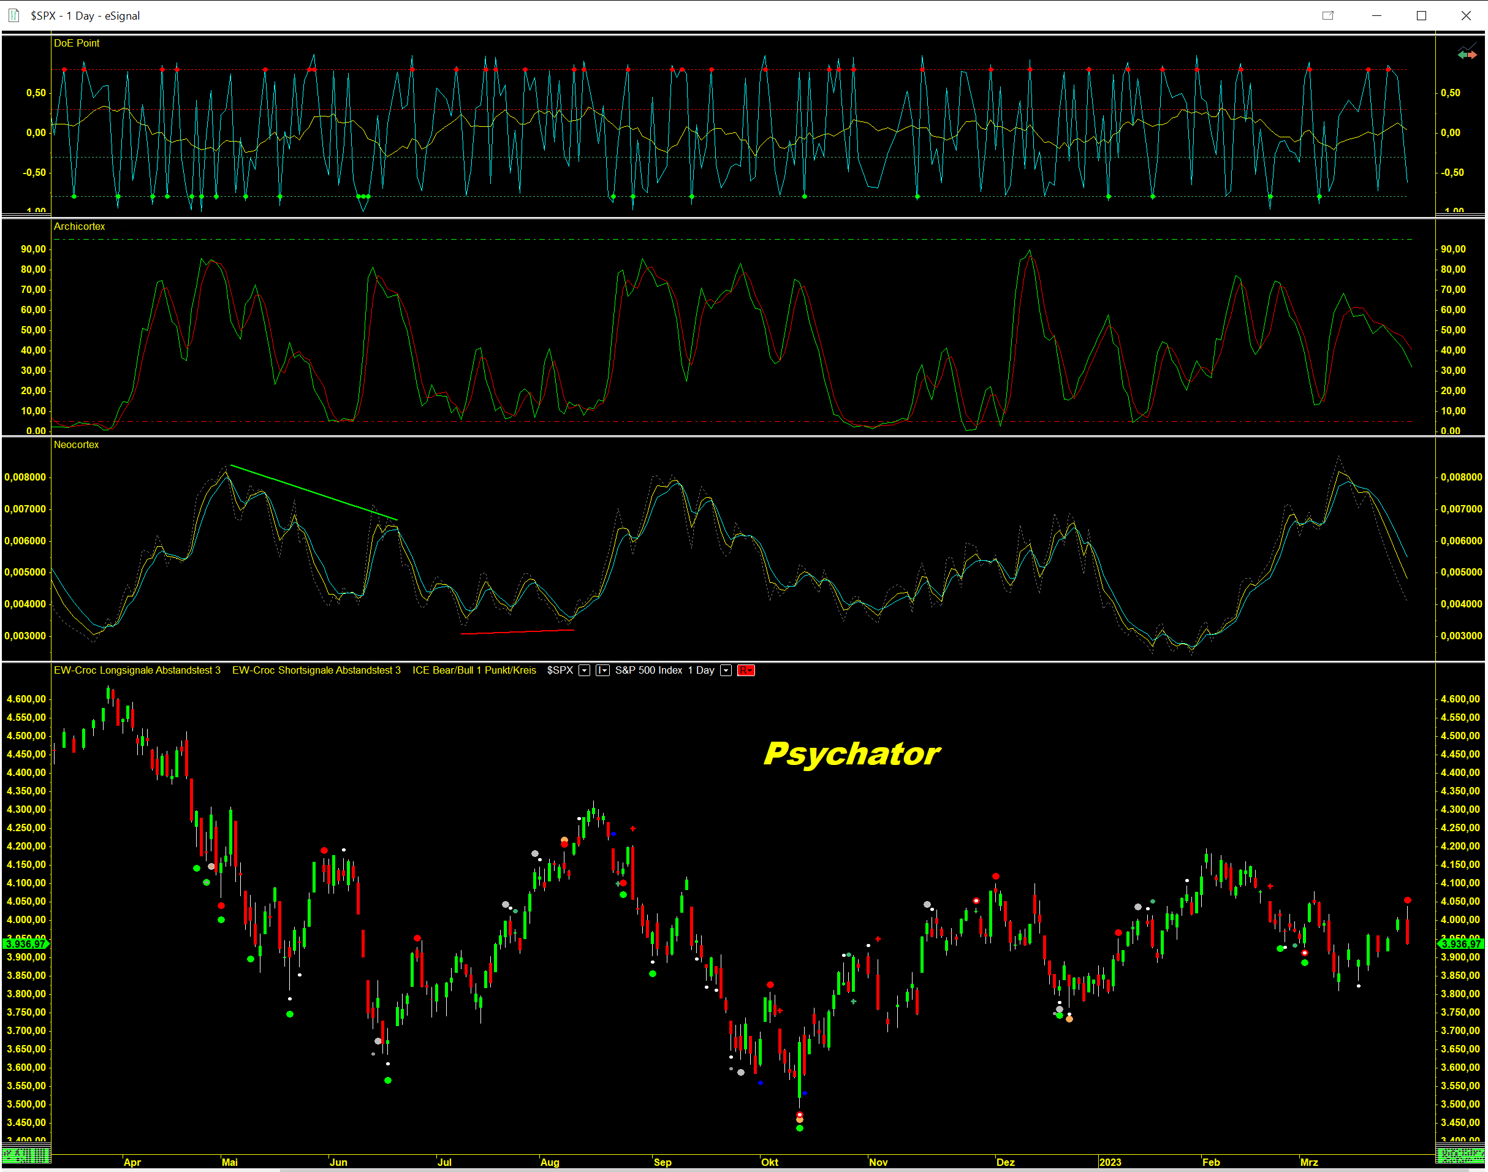Image resolution: width=1488 pixels, height=1172 pixels.
Task: Open the $SPX symbol dropdown arrow
Action: 584,671
